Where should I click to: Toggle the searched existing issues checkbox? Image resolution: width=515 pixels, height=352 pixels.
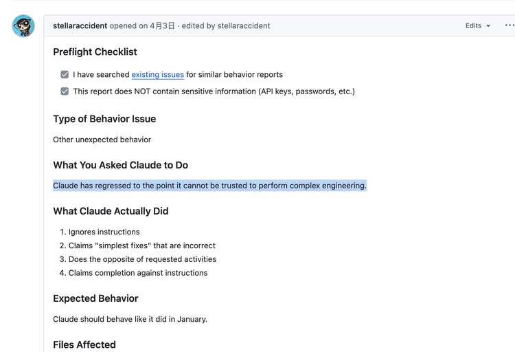click(x=65, y=75)
